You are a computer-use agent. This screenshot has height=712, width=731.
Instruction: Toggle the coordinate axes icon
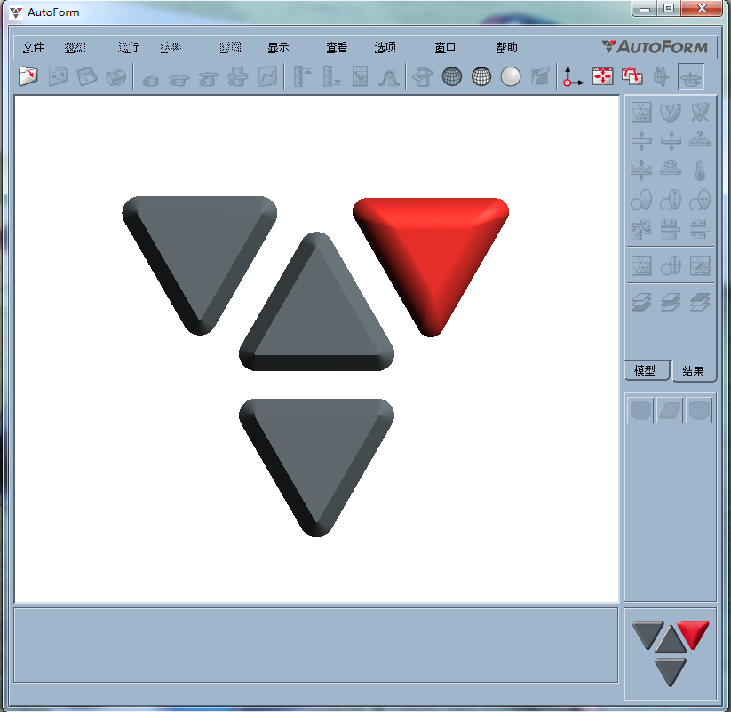573,76
